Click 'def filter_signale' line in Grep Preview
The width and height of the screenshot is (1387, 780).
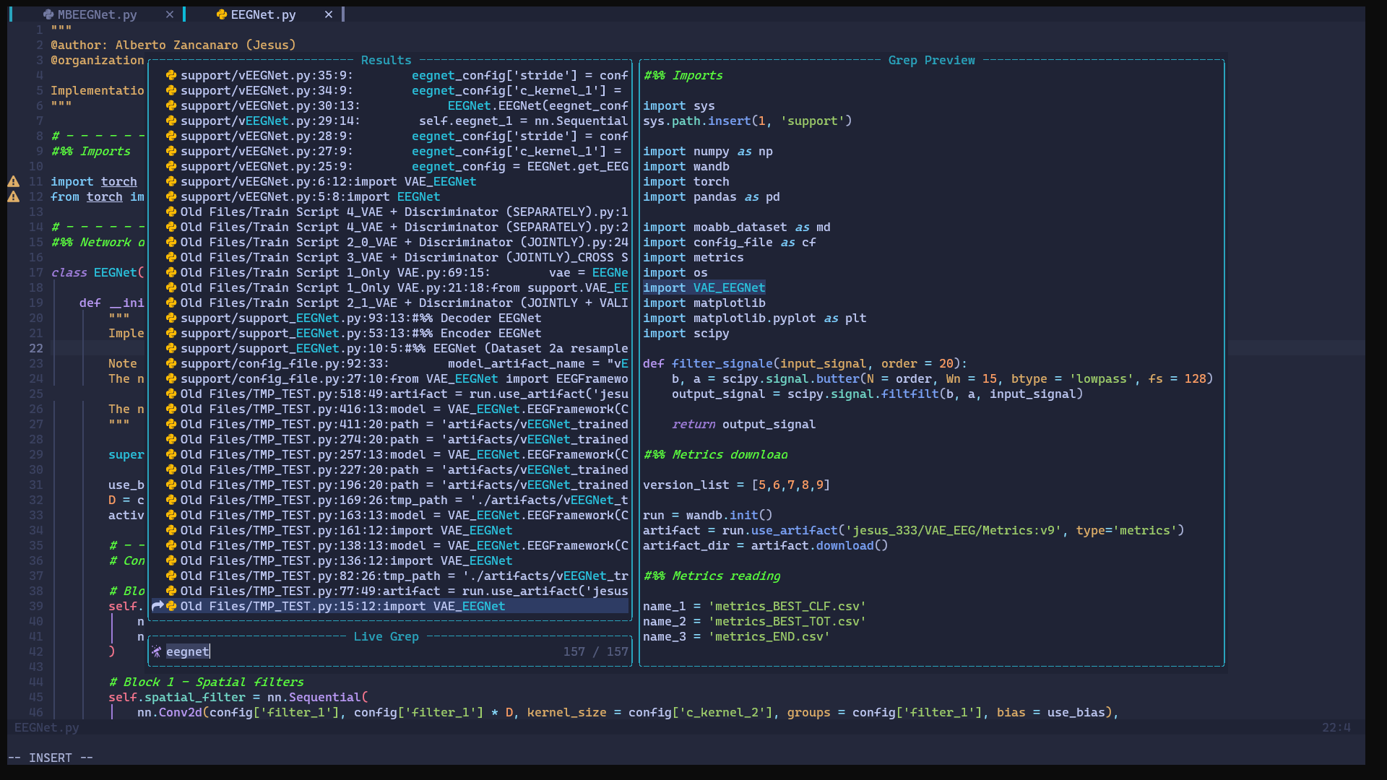(x=805, y=363)
